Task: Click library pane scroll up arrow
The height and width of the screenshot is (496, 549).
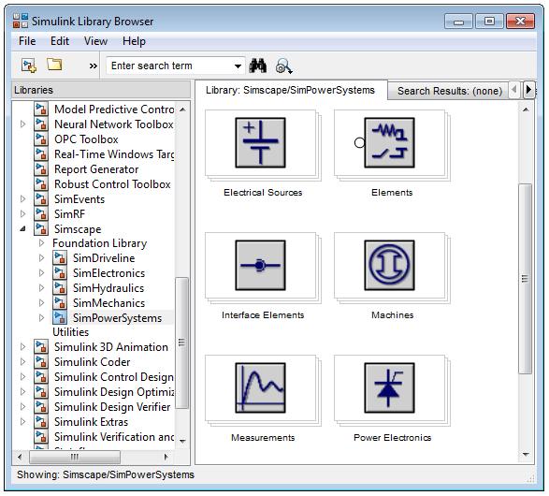Action: [526, 109]
